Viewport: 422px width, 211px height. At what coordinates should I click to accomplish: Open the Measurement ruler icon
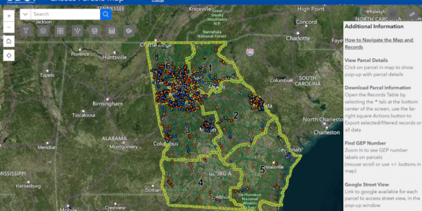[x=412, y=14]
